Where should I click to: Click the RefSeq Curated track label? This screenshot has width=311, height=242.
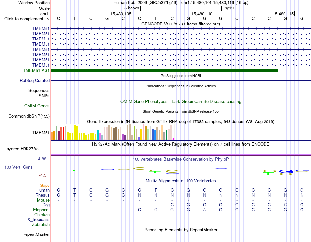[x=35, y=81]
